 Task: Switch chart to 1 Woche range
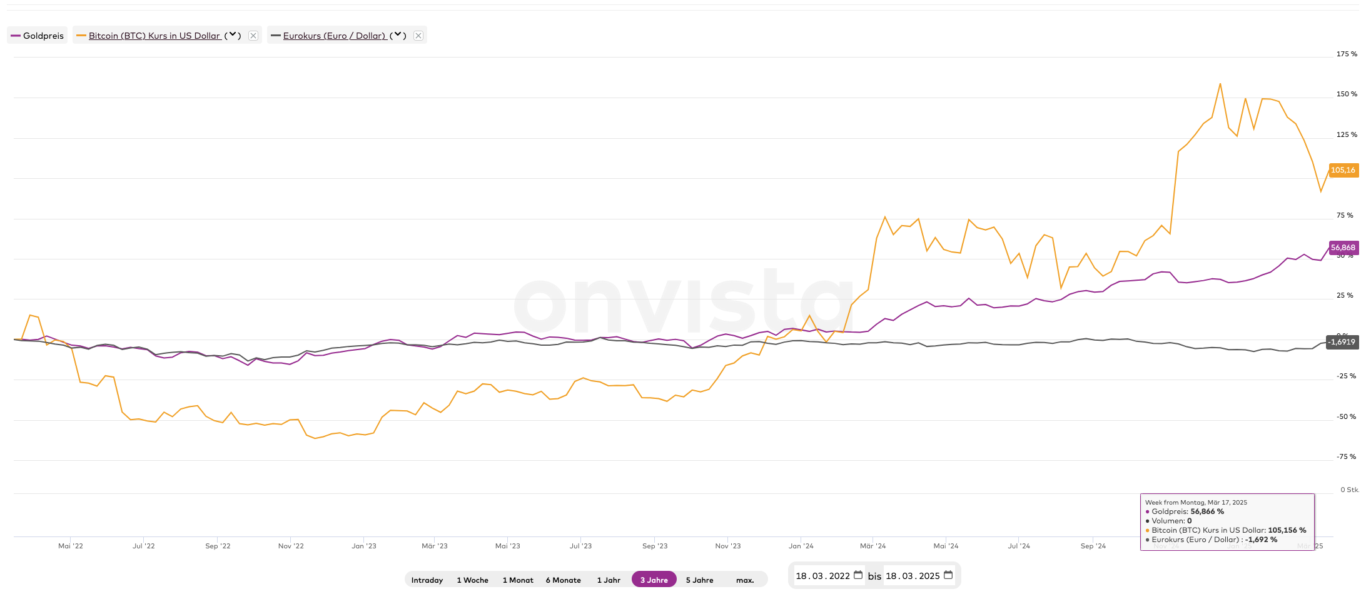[x=472, y=580]
